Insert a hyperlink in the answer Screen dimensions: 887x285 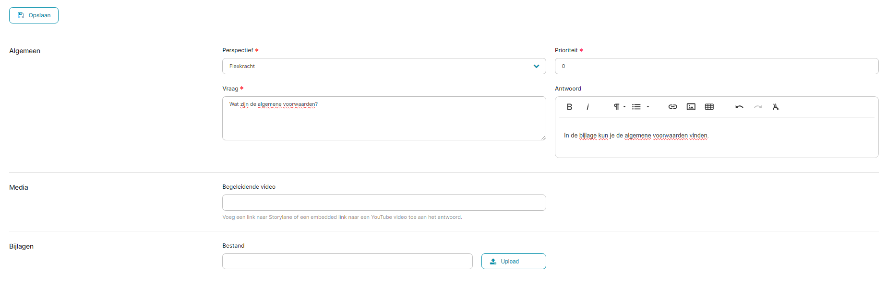[673, 107]
